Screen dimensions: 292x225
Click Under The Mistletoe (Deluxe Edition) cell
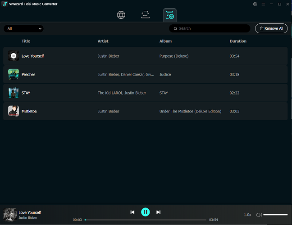(190, 111)
